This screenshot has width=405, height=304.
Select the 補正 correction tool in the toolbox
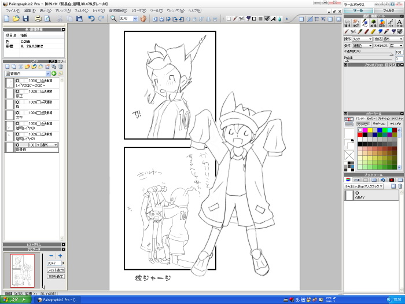coord(356,23)
